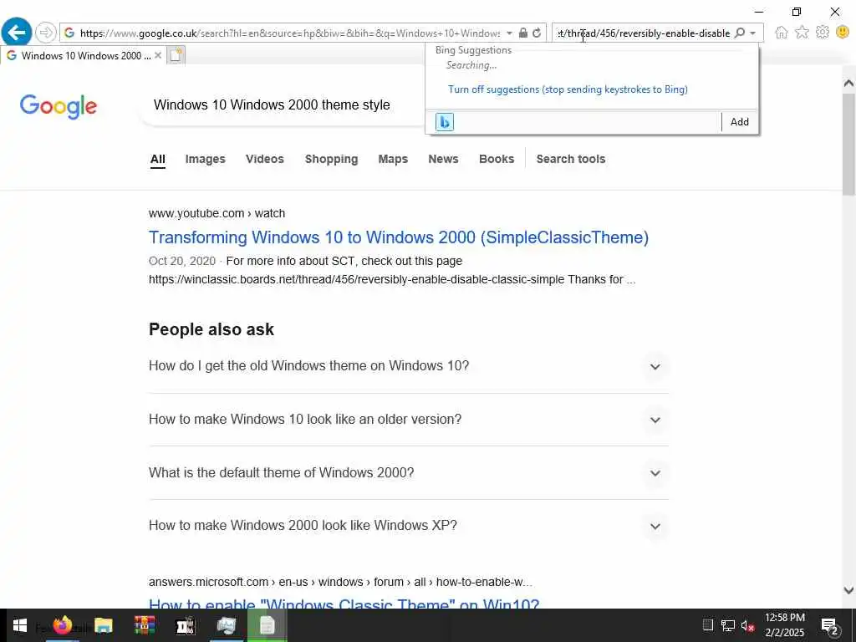
Task: Open the search provider dropdown arrow
Action: point(753,33)
